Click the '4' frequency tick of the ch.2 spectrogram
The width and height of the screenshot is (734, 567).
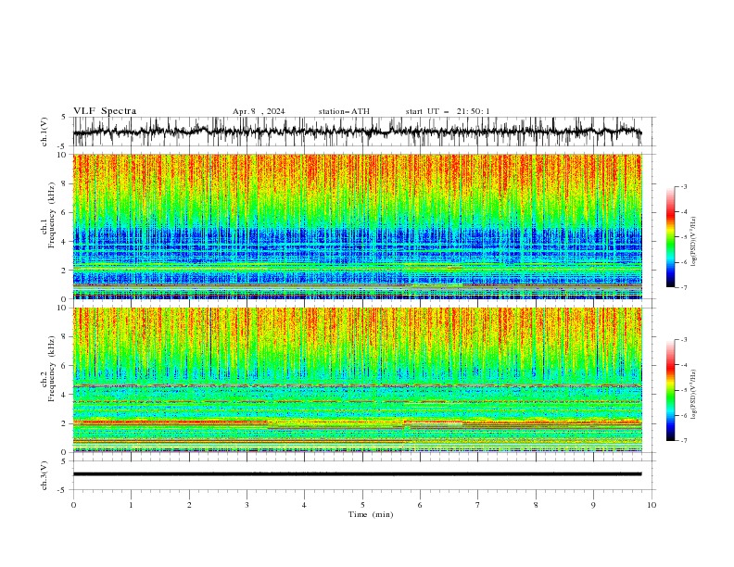click(x=64, y=395)
